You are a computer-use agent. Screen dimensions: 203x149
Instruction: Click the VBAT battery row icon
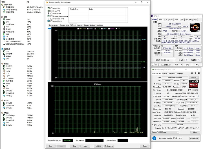[x=4, y=81]
